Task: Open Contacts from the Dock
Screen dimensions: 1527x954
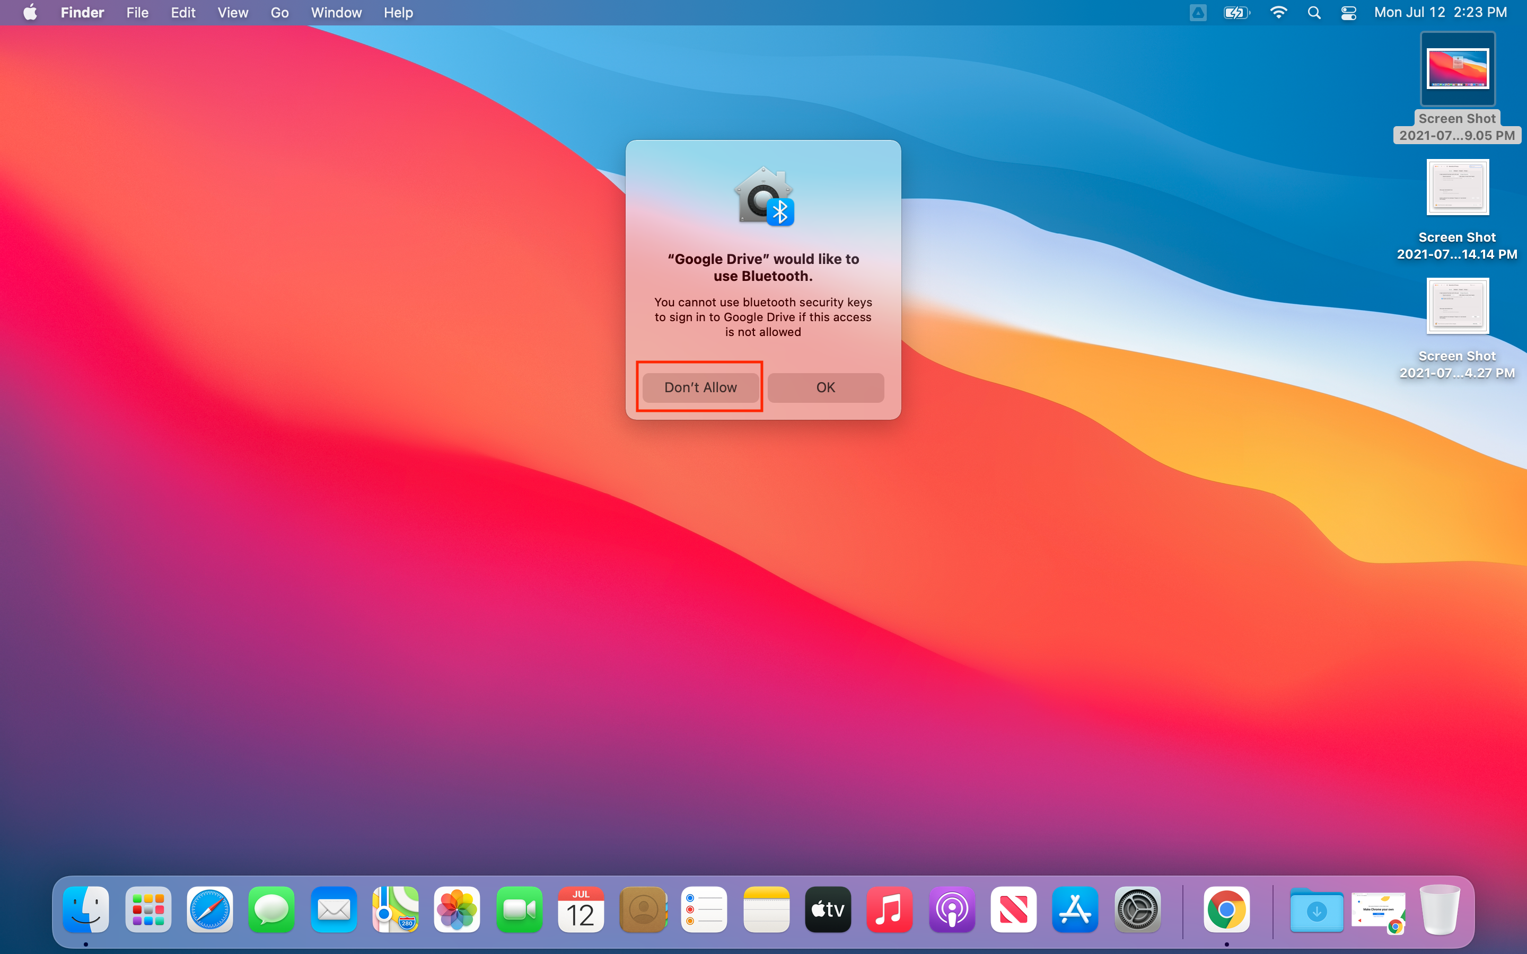Action: 643,910
